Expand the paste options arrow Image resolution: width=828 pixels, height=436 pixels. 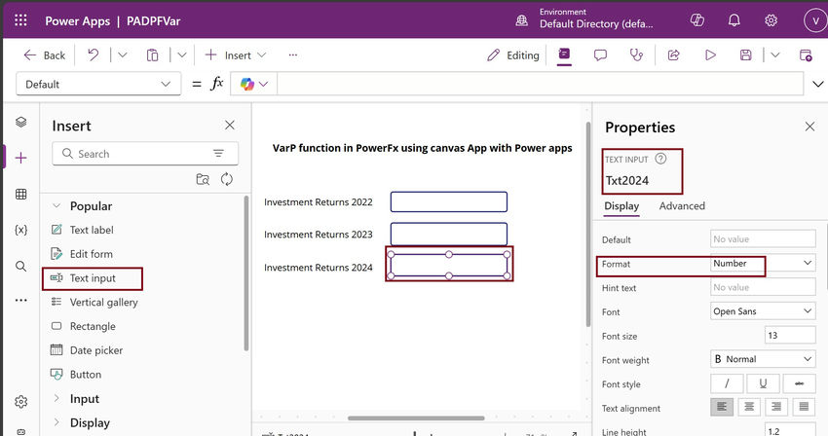point(181,54)
